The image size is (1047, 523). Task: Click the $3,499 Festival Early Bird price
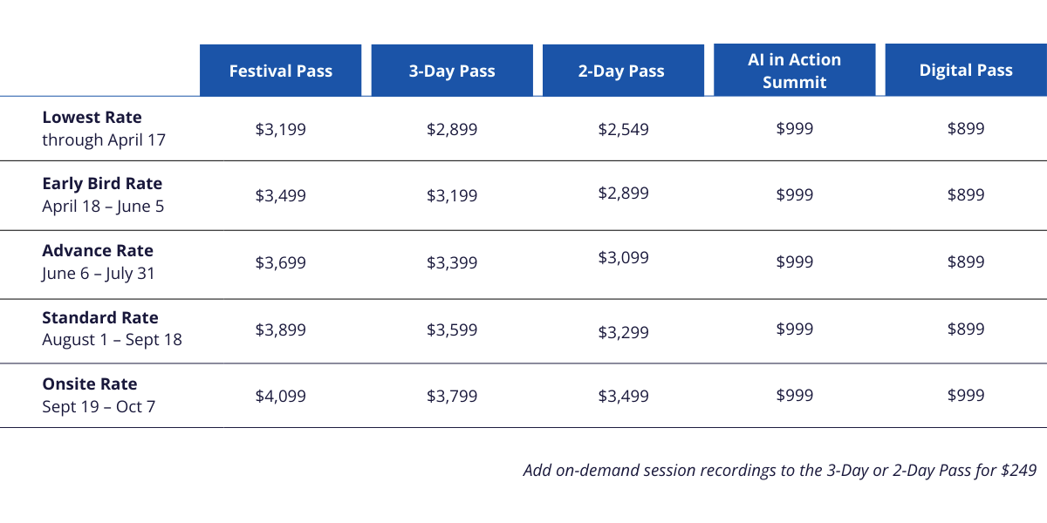[281, 195]
